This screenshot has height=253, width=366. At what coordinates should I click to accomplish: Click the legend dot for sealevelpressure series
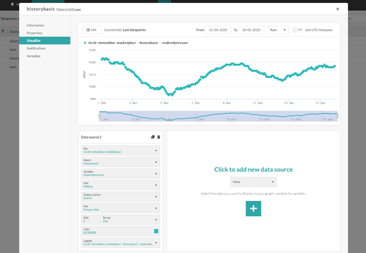85,43
